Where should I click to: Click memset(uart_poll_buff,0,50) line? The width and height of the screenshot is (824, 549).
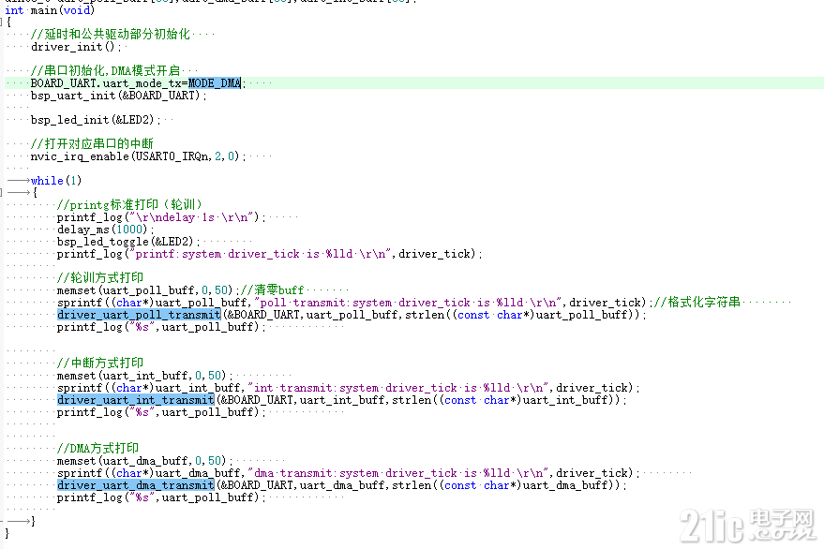point(148,290)
